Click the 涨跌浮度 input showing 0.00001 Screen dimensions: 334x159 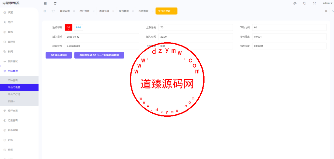[290, 46]
